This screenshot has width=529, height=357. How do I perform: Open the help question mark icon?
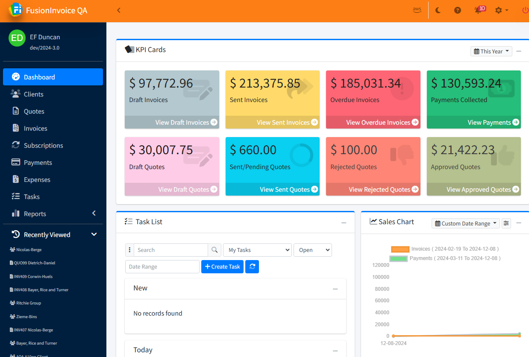(458, 10)
